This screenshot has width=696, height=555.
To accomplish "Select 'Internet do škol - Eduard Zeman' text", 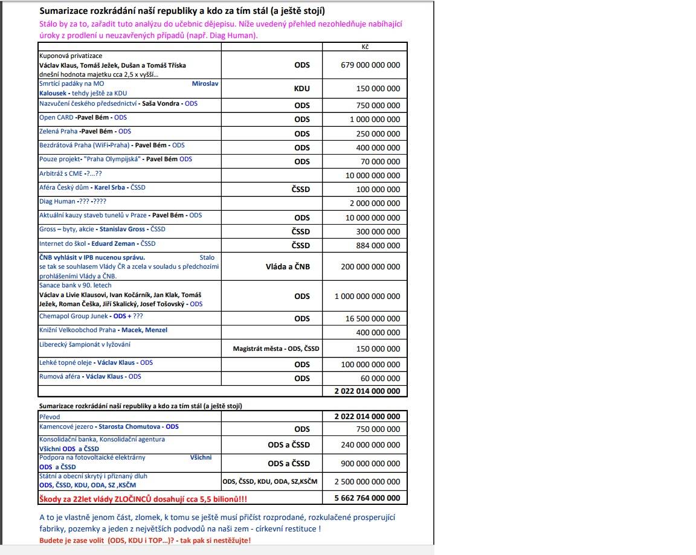I will (97, 243).
